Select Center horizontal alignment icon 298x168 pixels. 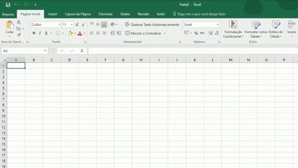pos(98,33)
